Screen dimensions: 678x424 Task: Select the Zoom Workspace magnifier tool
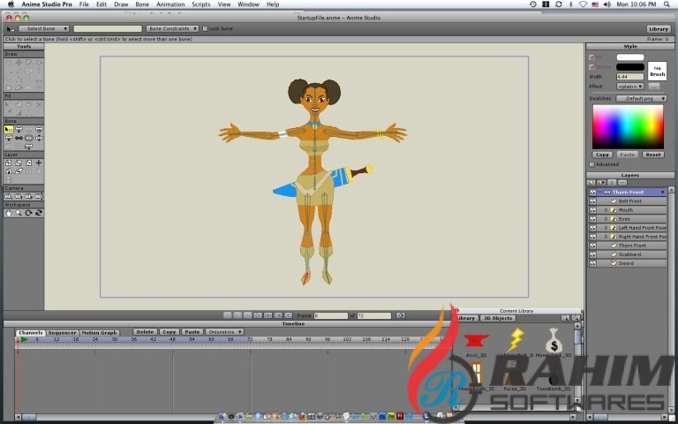pyautogui.click(x=19, y=213)
